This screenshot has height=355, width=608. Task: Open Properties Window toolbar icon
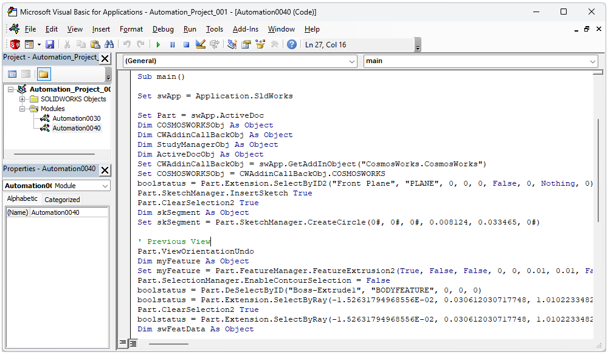tap(246, 44)
